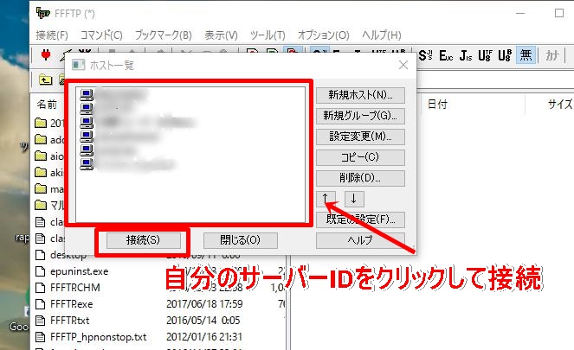Click the 新規ホスト(N)... button
Image resolution: width=574 pixels, height=350 pixels.
pos(360,95)
